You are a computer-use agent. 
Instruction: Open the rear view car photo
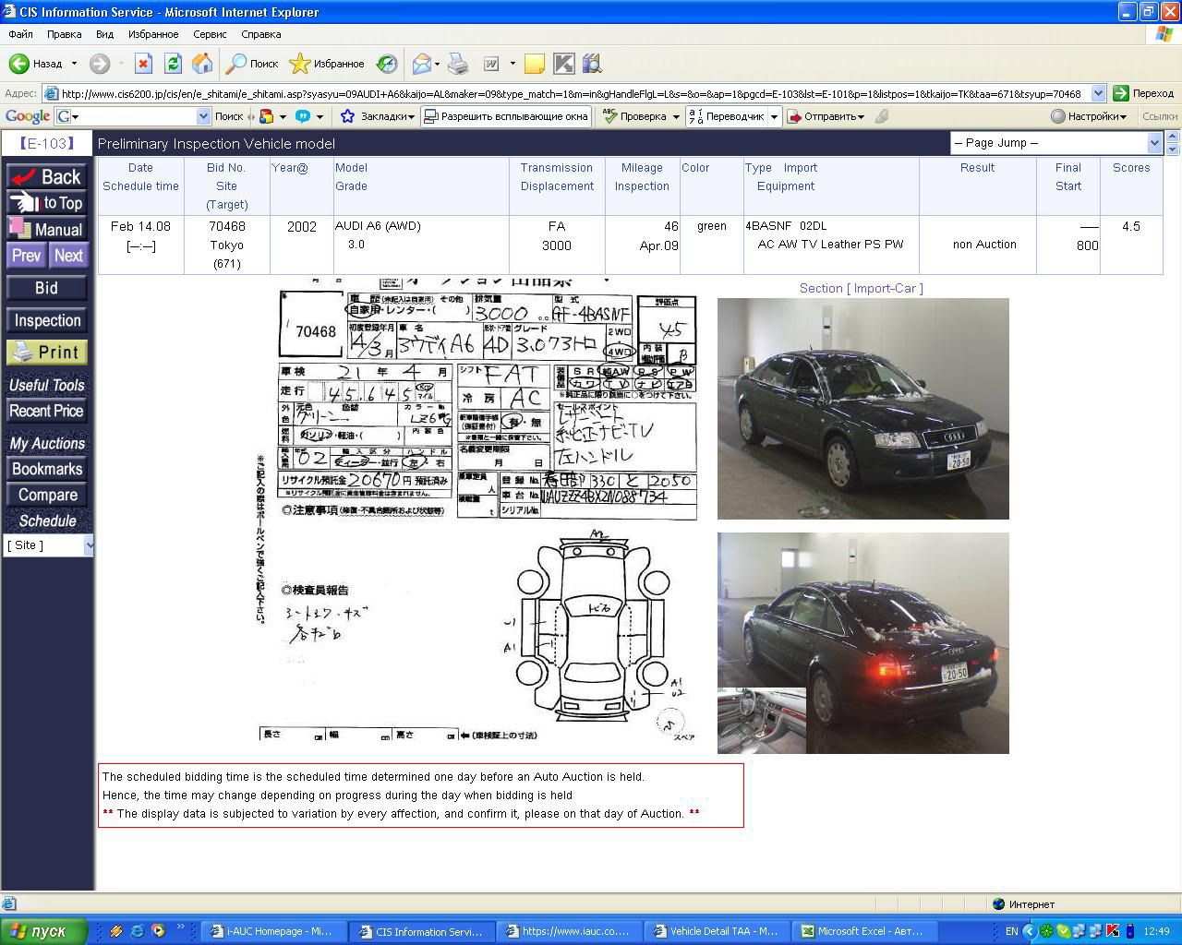[x=862, y=643]
